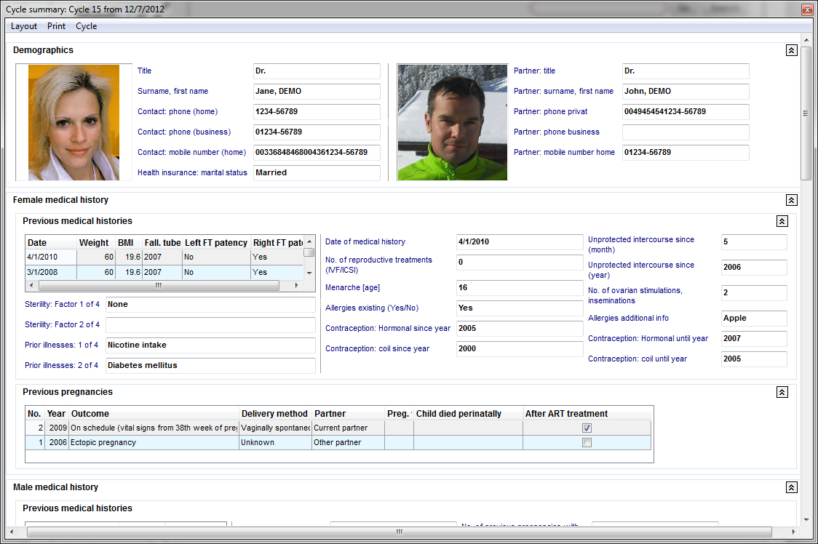Click the medical histories table scroll up arrow
818x544 pixels.
(x=309, y=241)
